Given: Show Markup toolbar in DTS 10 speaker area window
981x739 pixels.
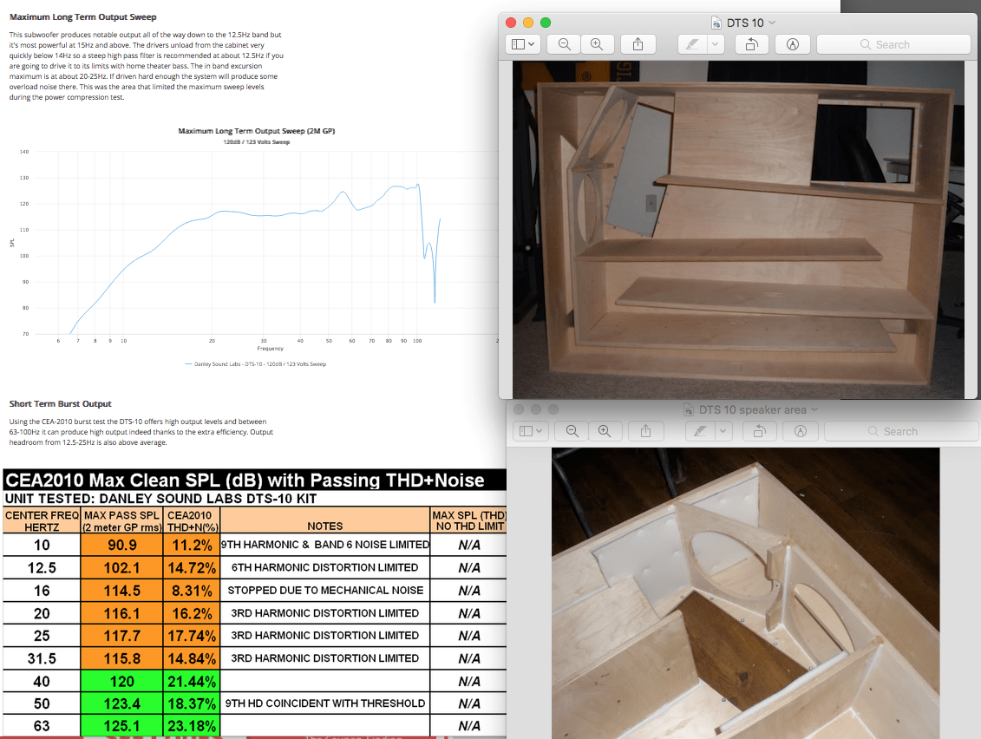Looking at the screenshot, I should click(801, 431).
